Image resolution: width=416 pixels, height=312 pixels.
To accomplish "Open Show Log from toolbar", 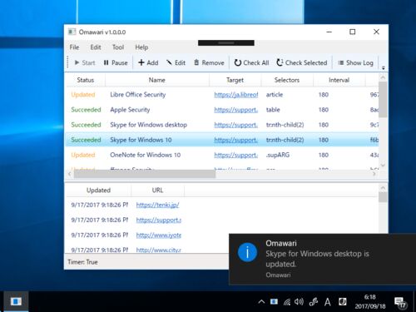I will (355, 62).
